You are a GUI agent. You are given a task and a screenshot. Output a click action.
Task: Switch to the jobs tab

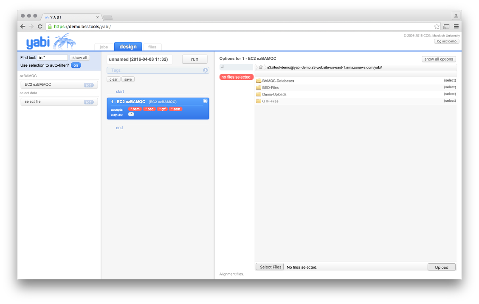104,47
